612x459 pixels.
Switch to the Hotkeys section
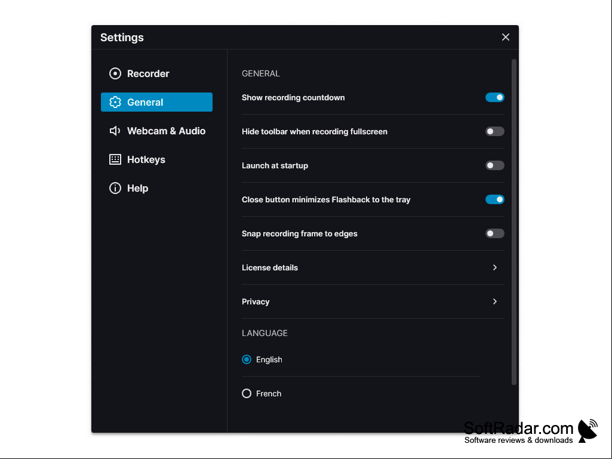[156, 159]
